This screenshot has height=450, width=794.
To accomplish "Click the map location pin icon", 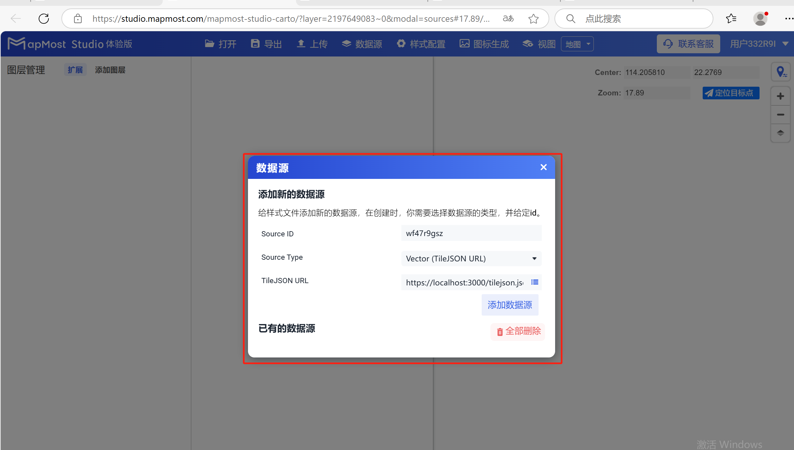I will coord(781,72).
